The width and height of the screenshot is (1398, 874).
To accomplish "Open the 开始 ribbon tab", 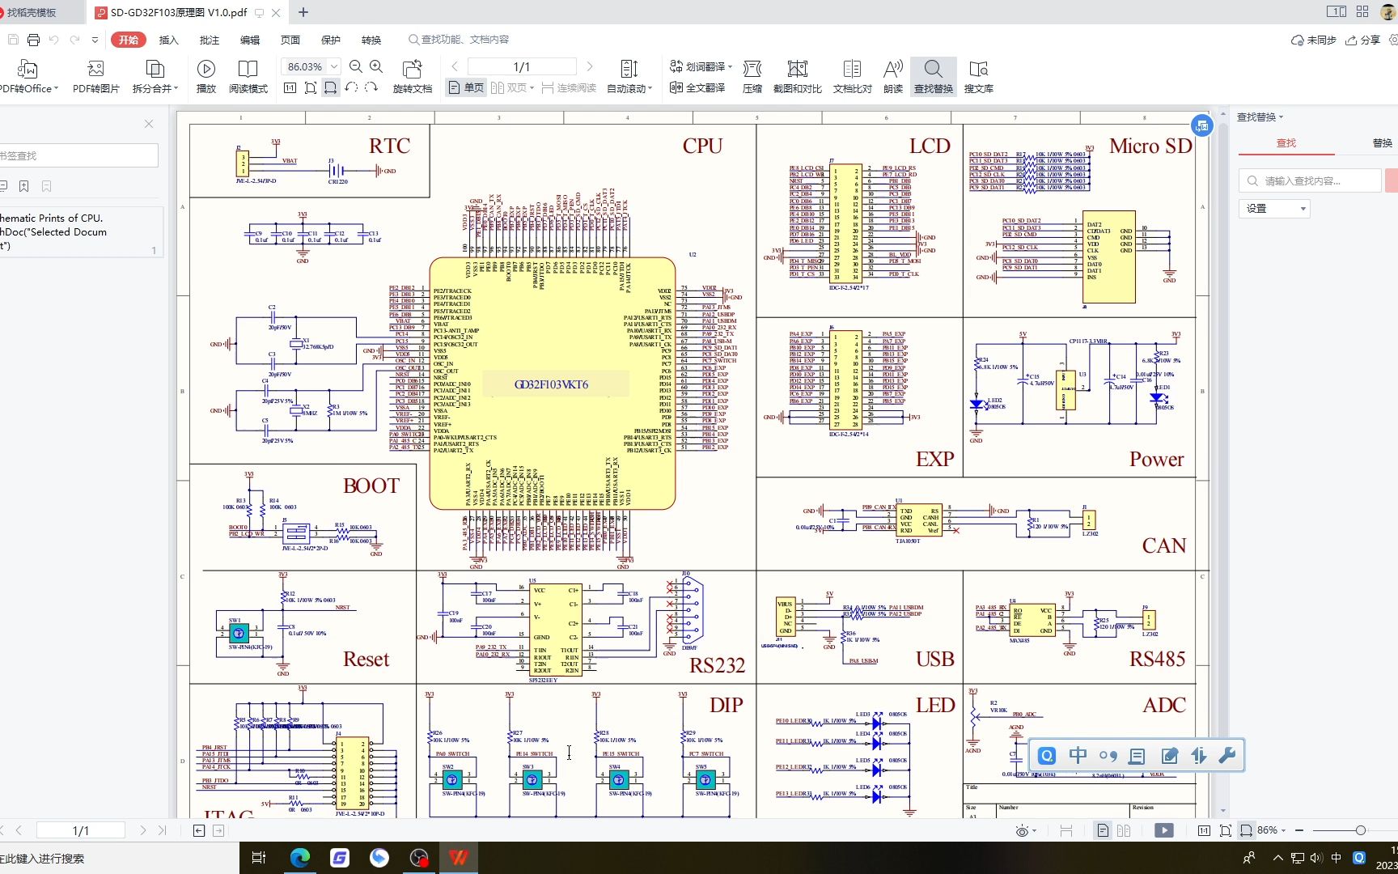I will click(x=129, y=40).
